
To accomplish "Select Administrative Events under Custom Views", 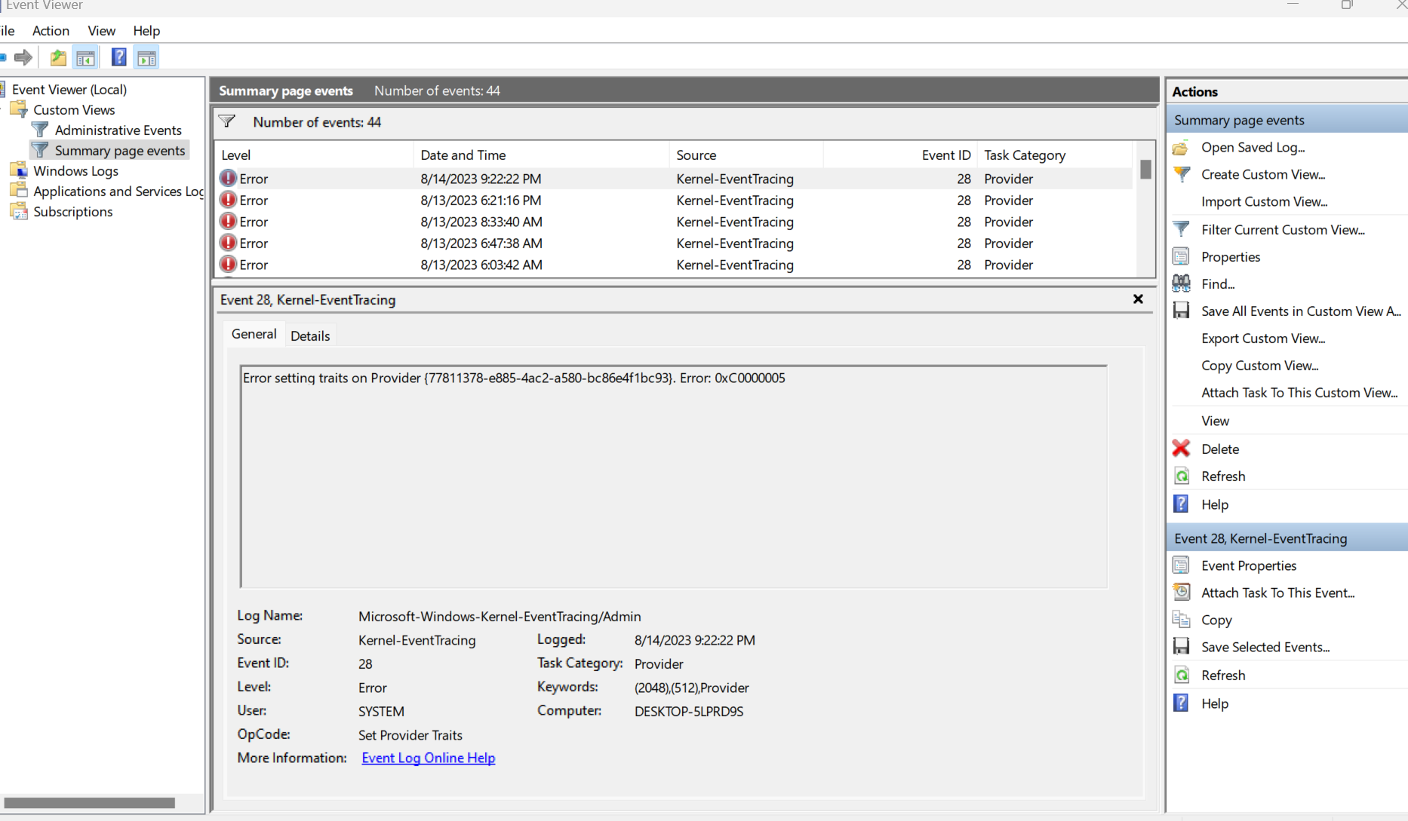I will 117,130.
